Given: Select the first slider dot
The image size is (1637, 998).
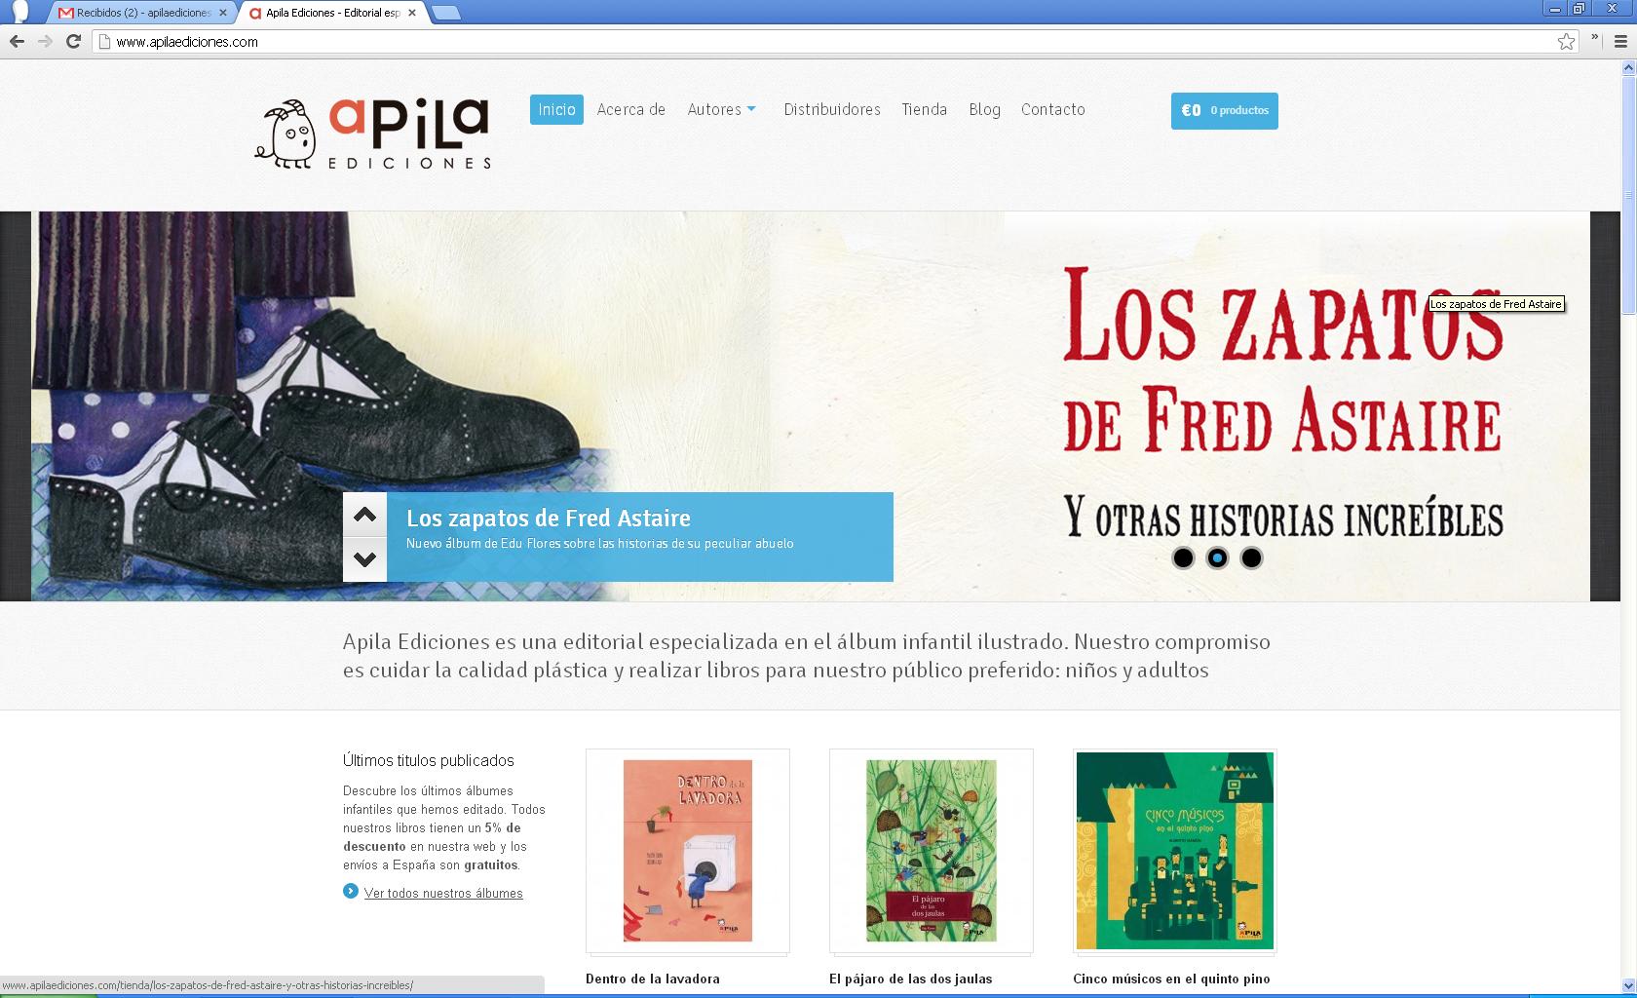Looking at the screenshot, I should click(x=1183, y=558).
